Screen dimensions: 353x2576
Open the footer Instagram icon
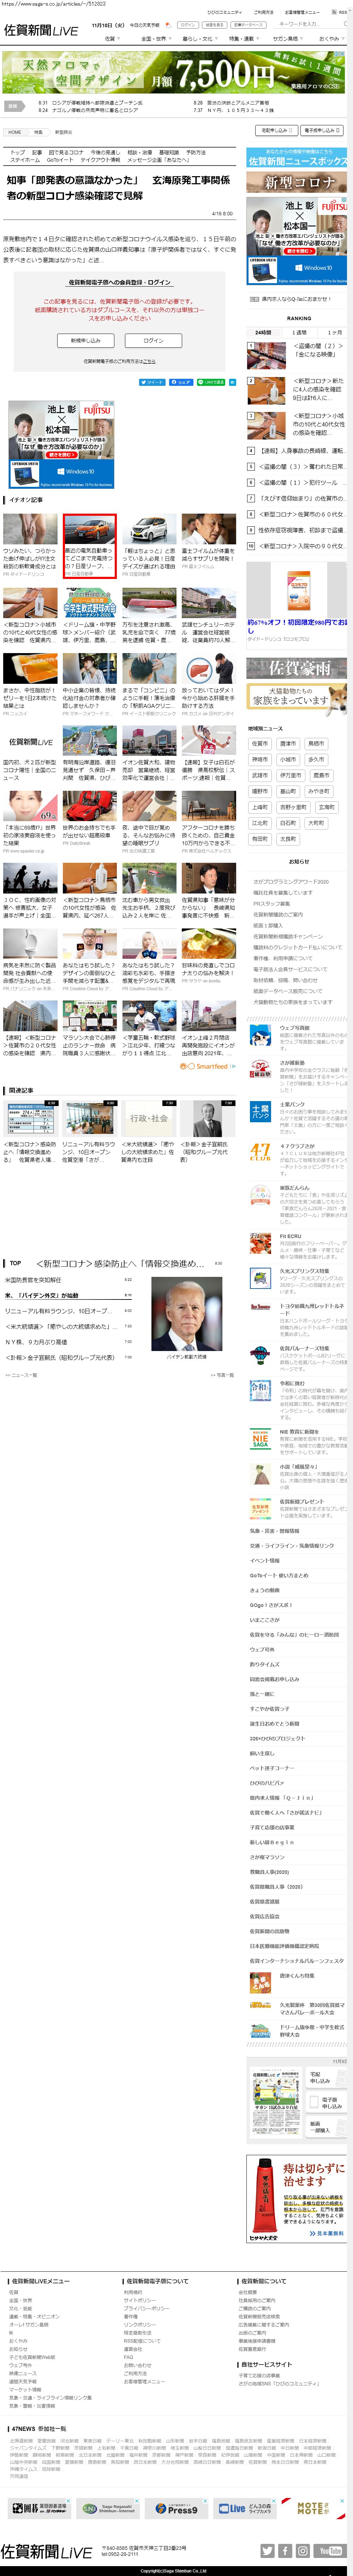point(303,2551)
